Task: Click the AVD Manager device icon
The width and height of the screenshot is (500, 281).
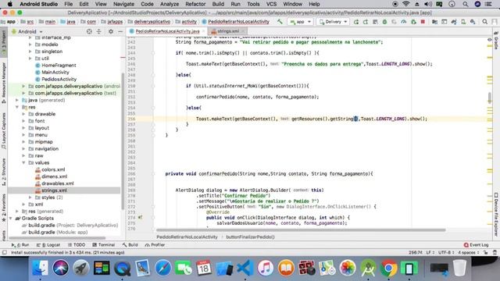Action: click(463, 22)
